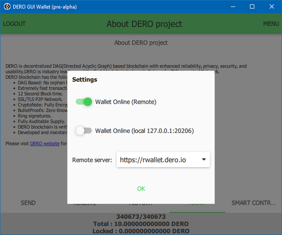Click the Remote server label
Screen dimensions: 282x235
[x=92, y=160]
